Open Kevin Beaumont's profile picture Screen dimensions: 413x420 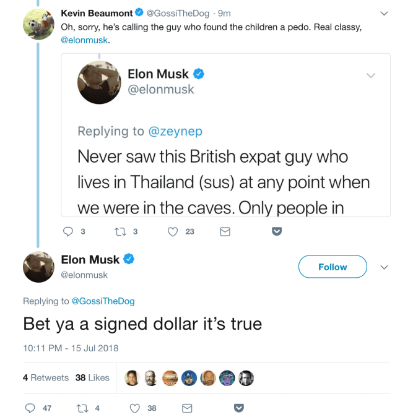click(x=38, y=24)
